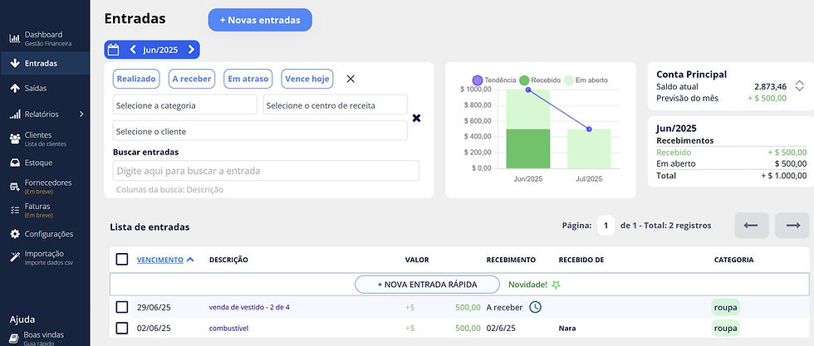The height and width of the screenshot is (346, 814).
Task: Click the Boas vindas book icon
Action: tap(15, 339)
